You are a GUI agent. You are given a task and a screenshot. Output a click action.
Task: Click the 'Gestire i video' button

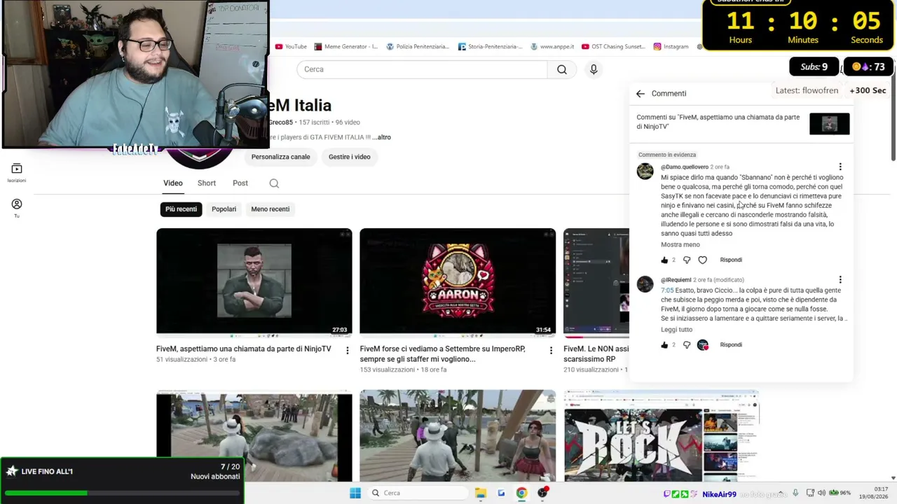click(349, 157)
